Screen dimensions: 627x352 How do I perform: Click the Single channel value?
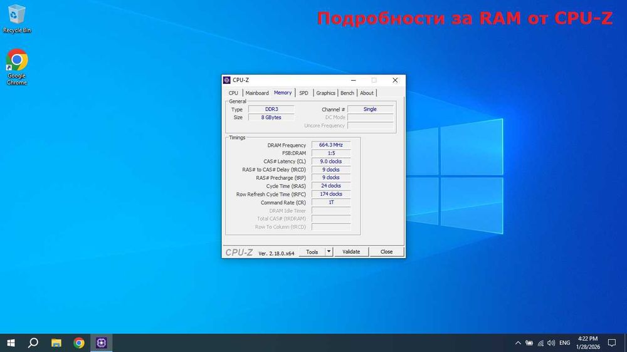point(370,109)
